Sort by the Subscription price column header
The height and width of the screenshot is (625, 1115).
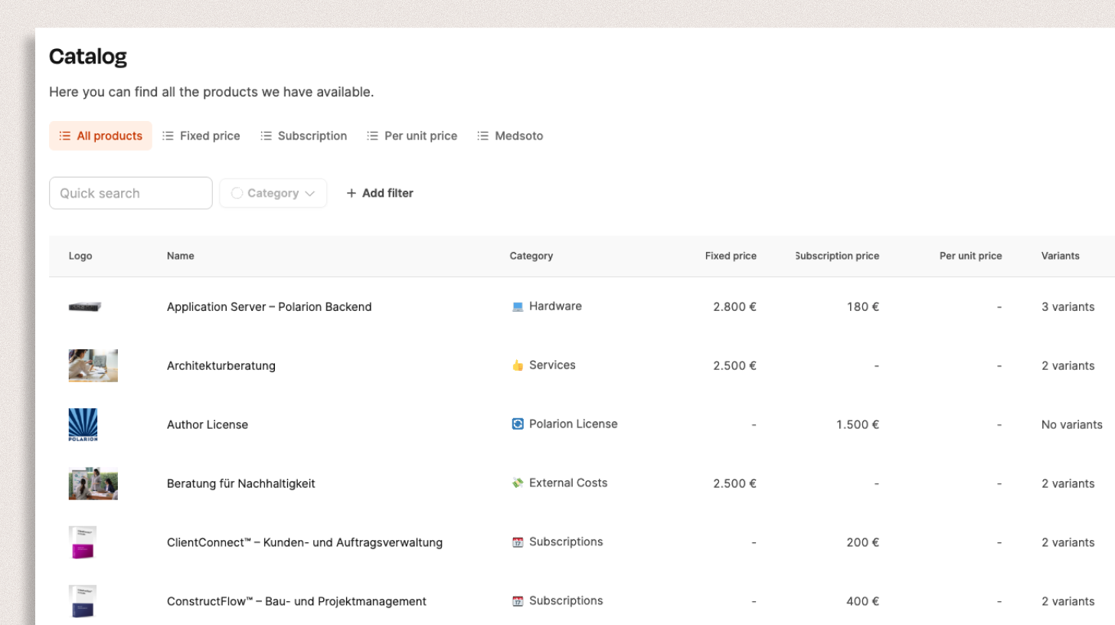(x=837, y=256)
